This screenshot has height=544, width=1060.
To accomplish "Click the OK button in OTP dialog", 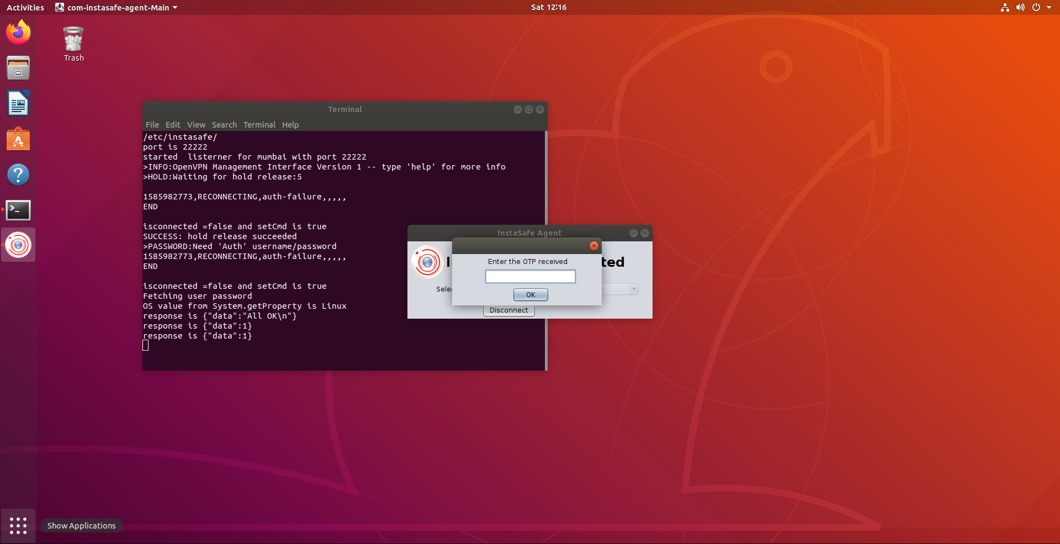I will click(531, 295).
